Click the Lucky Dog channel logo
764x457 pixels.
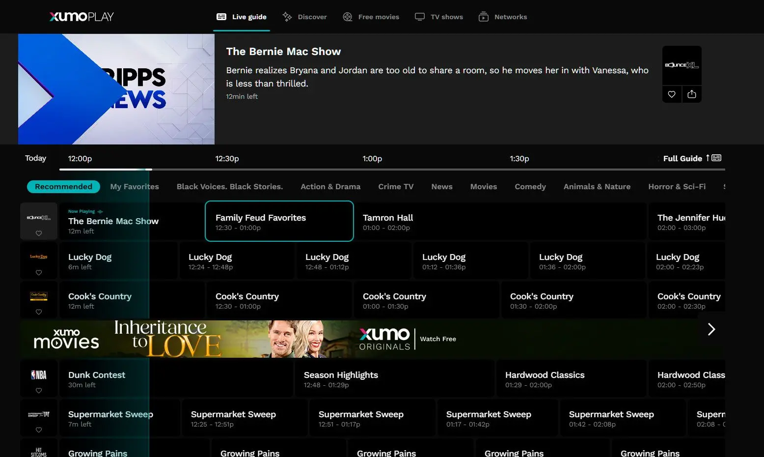(39, 257)
